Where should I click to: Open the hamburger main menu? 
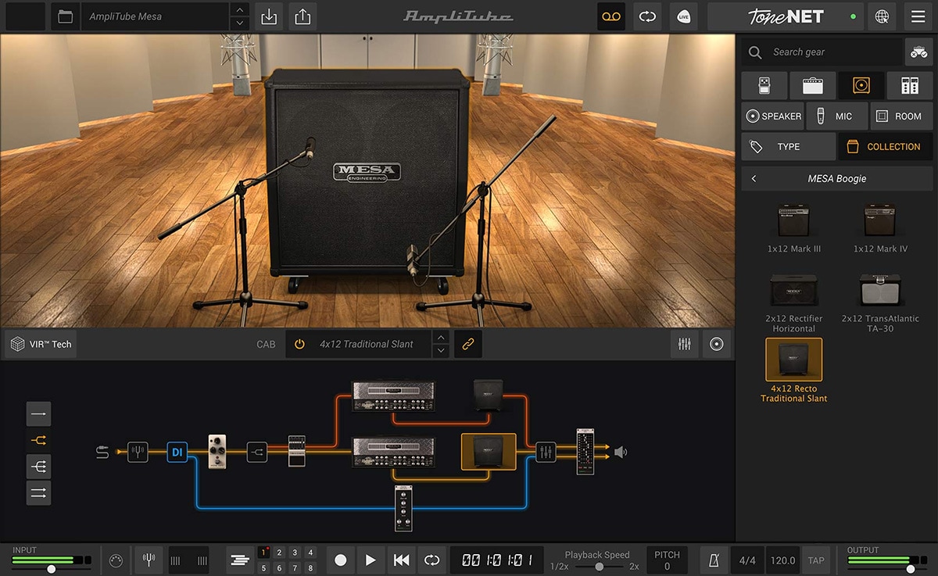pyautogui.click(x=918, y=16)
